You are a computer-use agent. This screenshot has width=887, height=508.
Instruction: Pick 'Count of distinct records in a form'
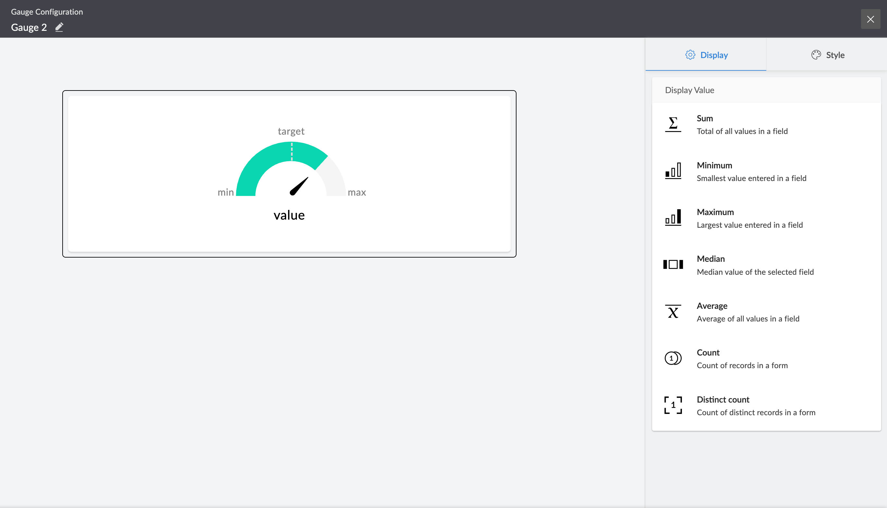tap(756, 412)
